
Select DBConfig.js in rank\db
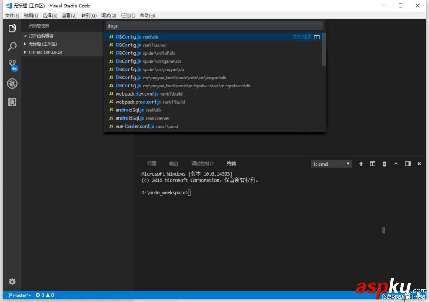point(213,36)
